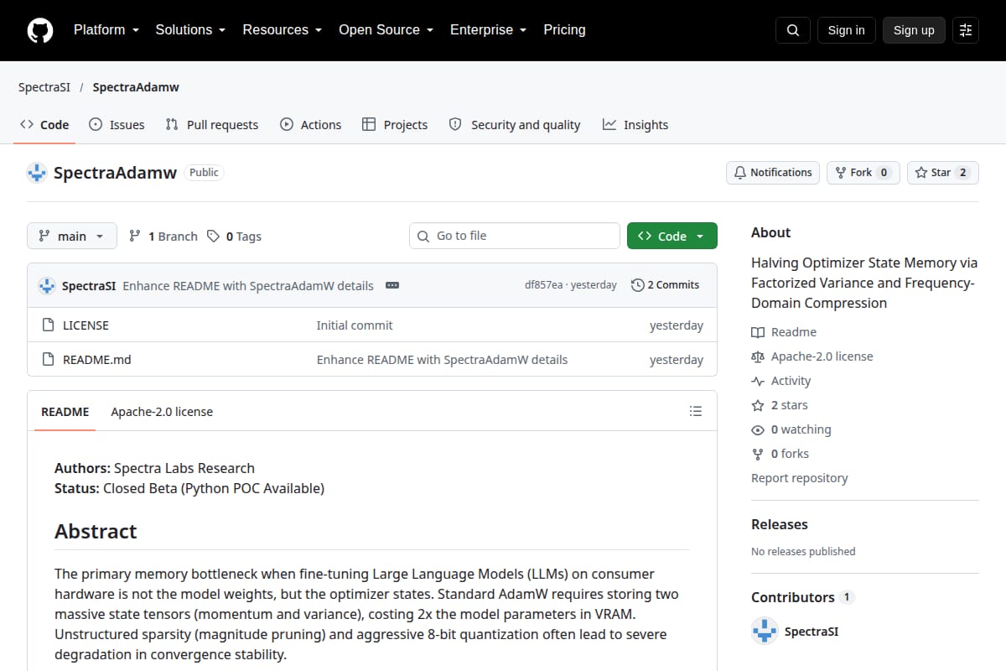View the 0 watching link
Screen dimensions: 1006x671
coord(791,429)
